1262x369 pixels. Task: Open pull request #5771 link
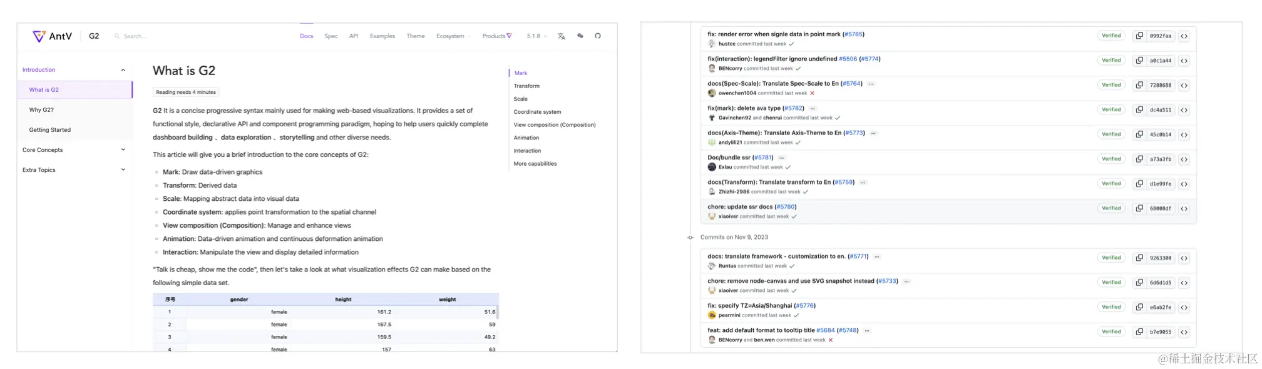[858, 256]
